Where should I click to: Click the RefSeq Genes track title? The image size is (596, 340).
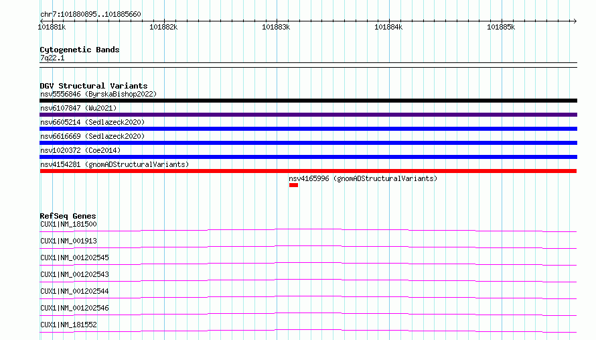[68, 216]
